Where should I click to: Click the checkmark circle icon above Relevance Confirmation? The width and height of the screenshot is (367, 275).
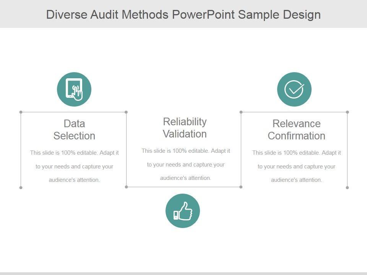[294, 89]
